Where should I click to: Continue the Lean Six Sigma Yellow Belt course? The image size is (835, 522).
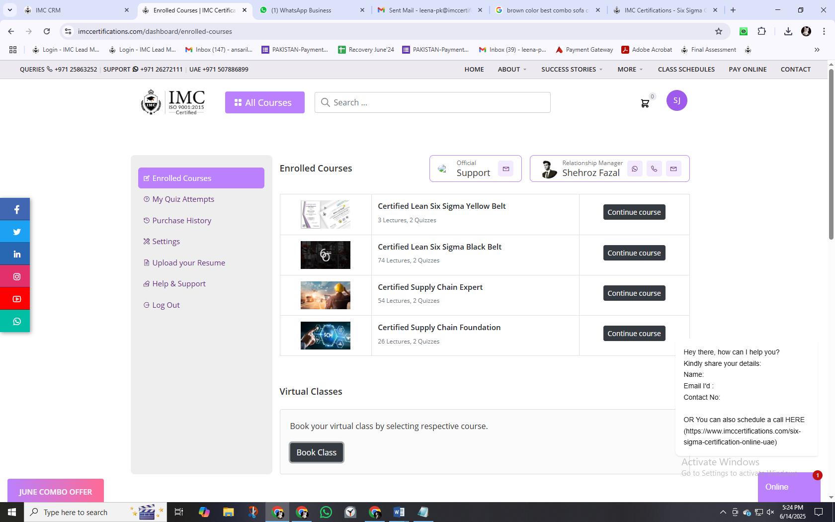coord(634,212)
